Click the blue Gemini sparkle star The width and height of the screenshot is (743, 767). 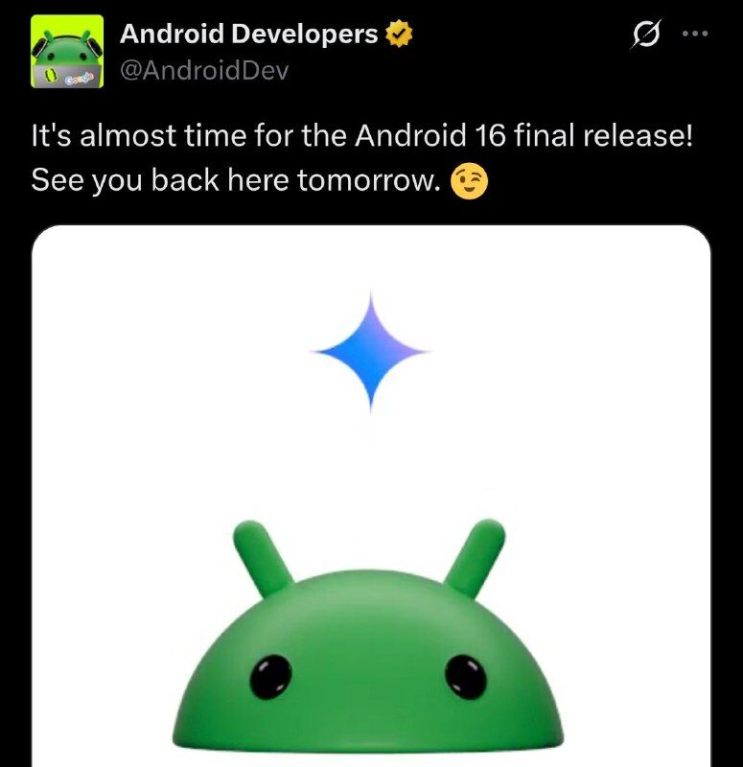click(x=371, y=352)
